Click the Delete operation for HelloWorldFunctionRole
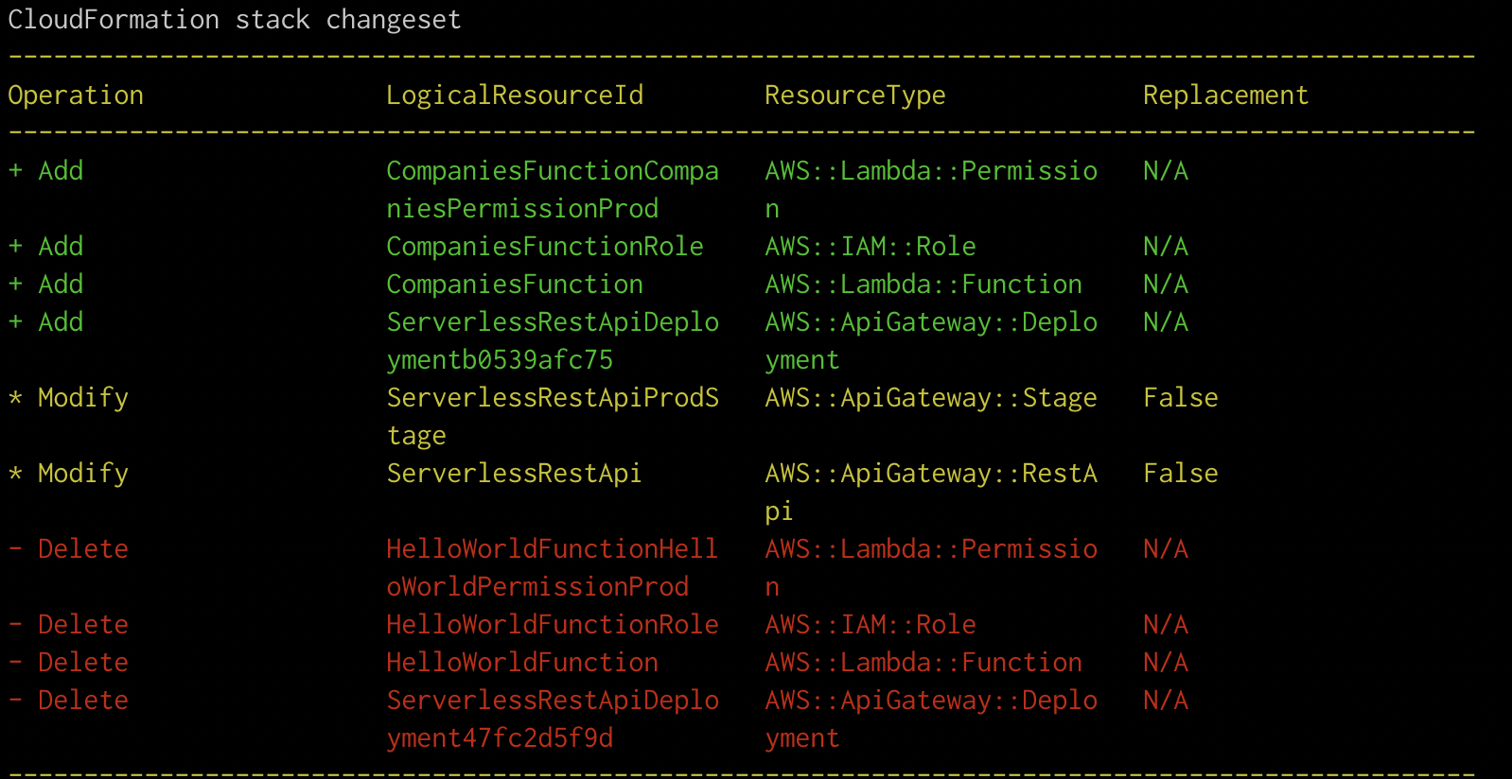 coord(83,625)
